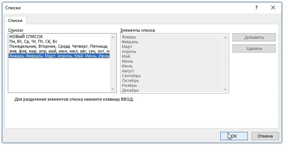Click Июнь in the list elements

tap(127, 61)
